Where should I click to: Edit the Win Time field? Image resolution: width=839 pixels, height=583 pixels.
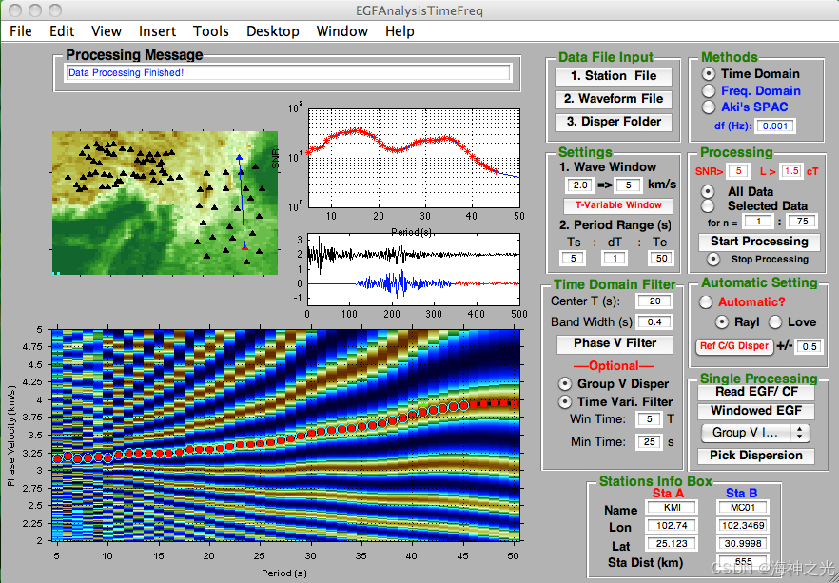point(649,419)
